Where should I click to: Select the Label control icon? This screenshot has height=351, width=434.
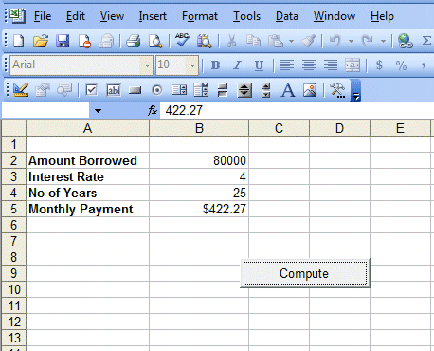(x=288, y=90)
